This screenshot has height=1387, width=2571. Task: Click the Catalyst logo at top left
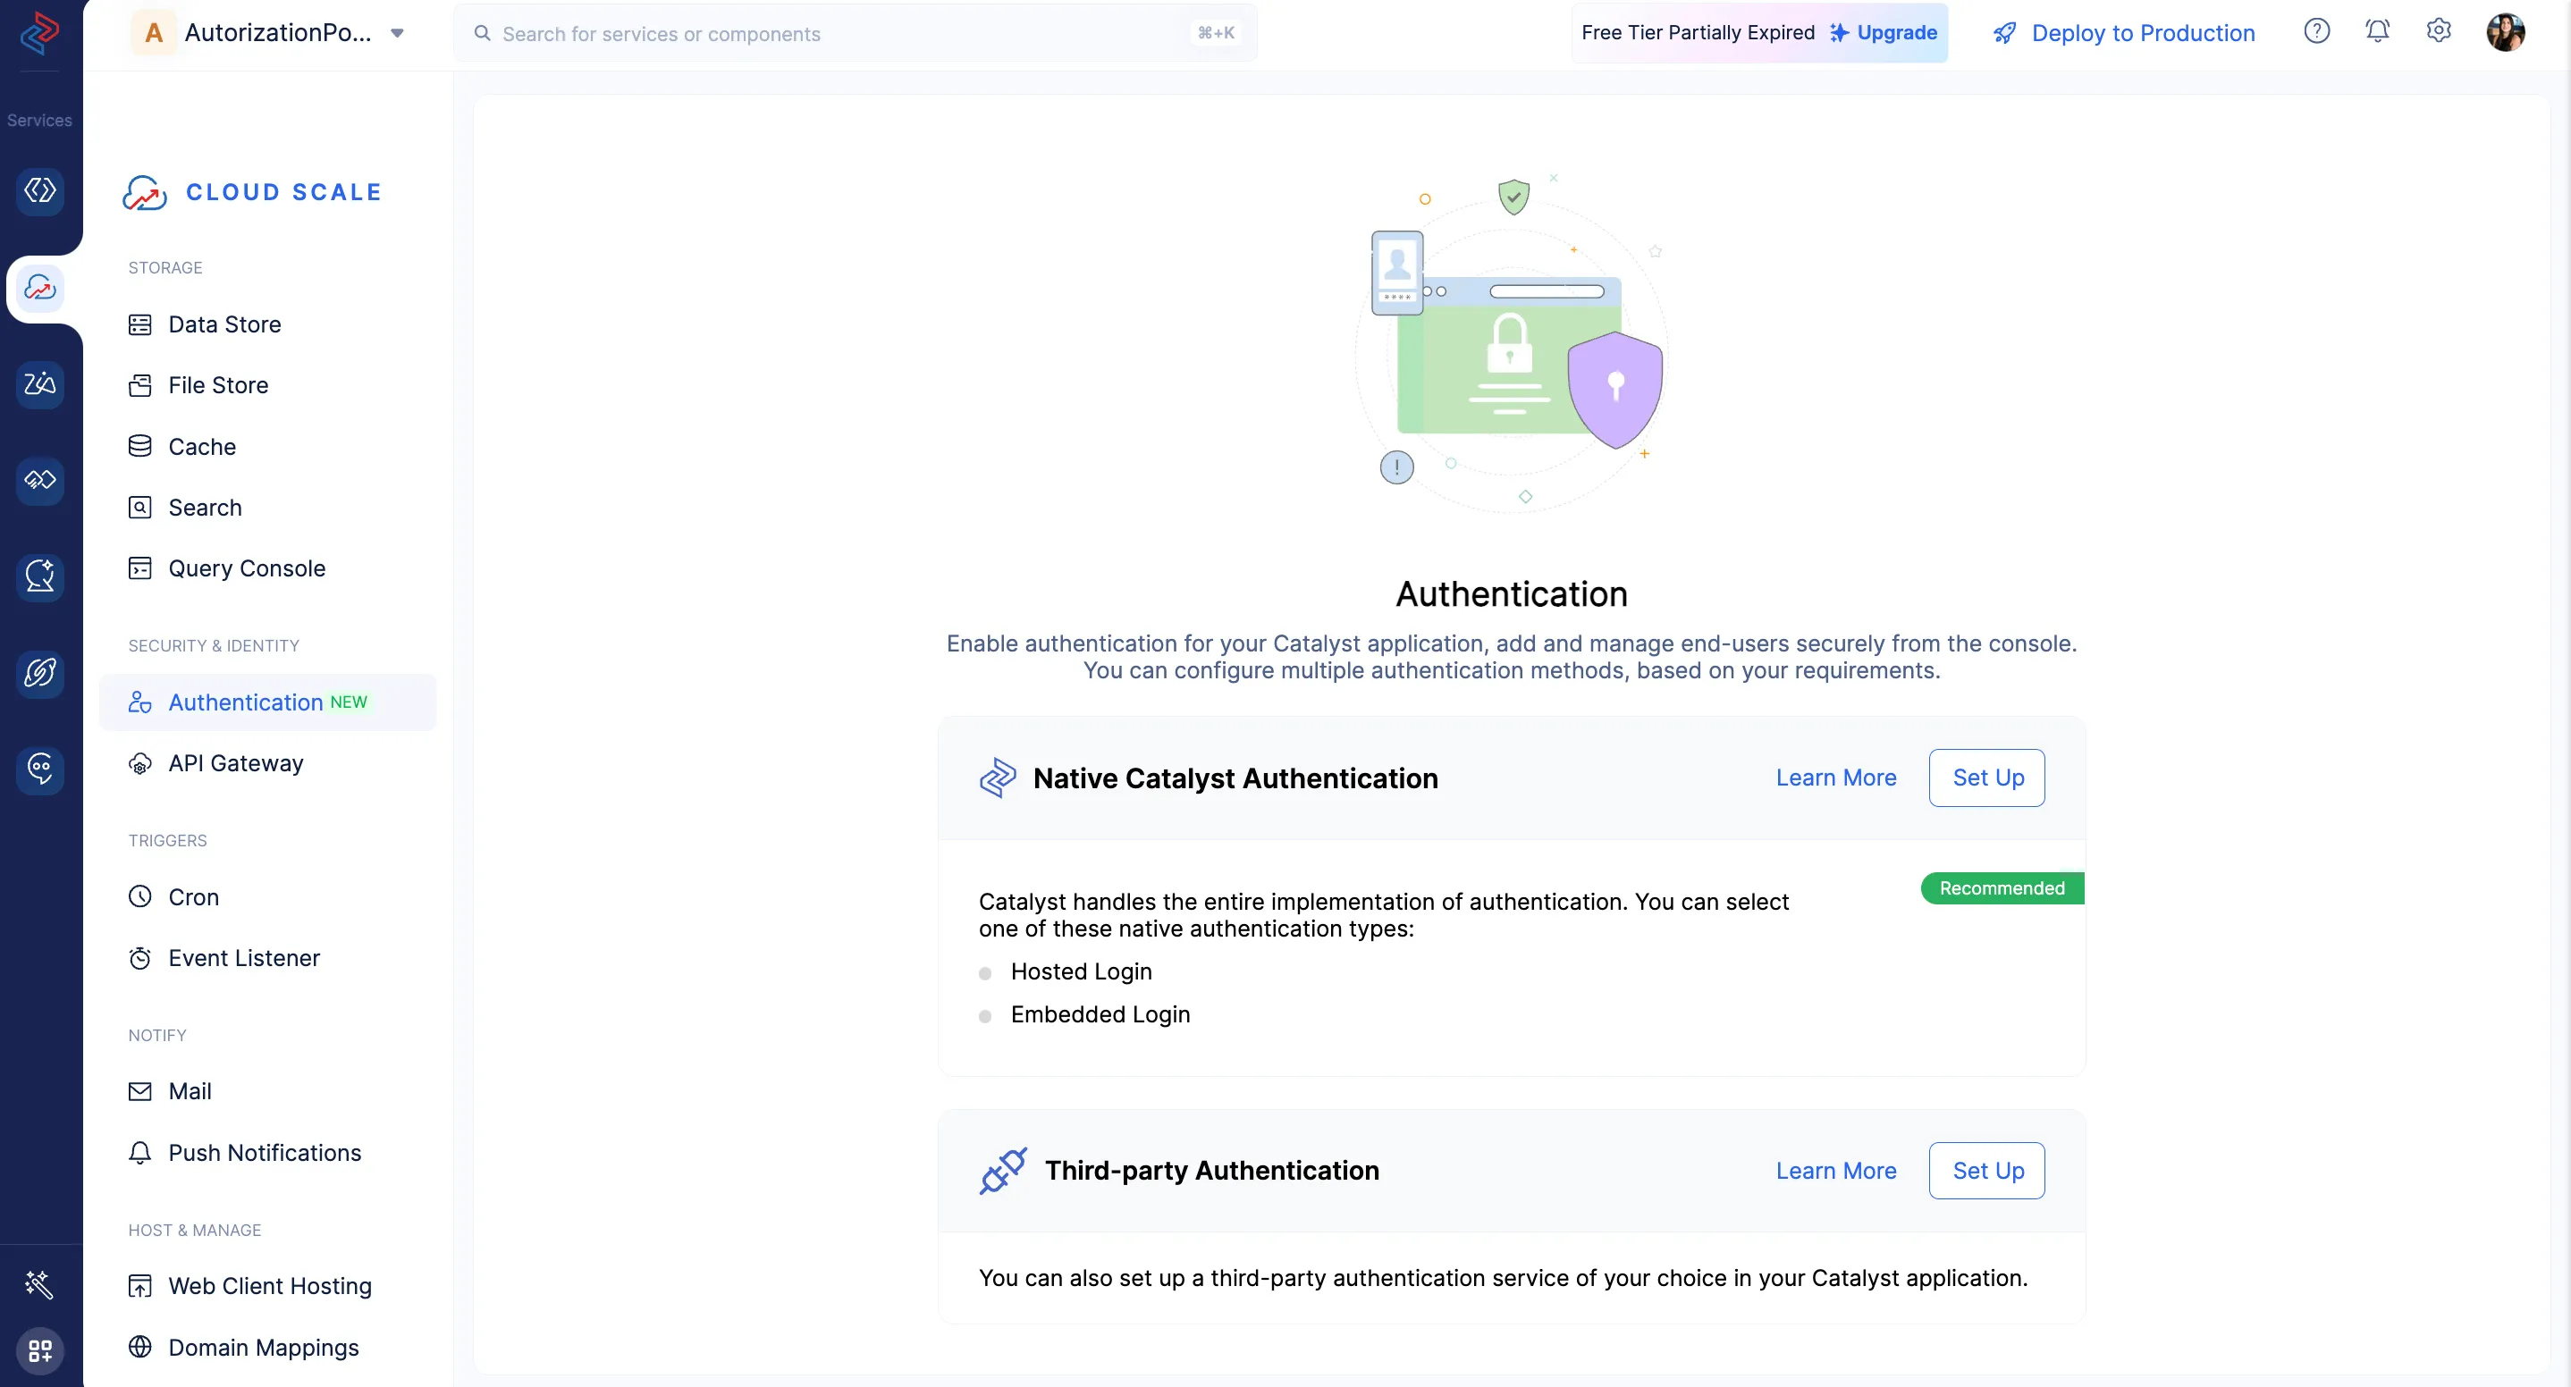pyautogui.click(x=40, y=33)
